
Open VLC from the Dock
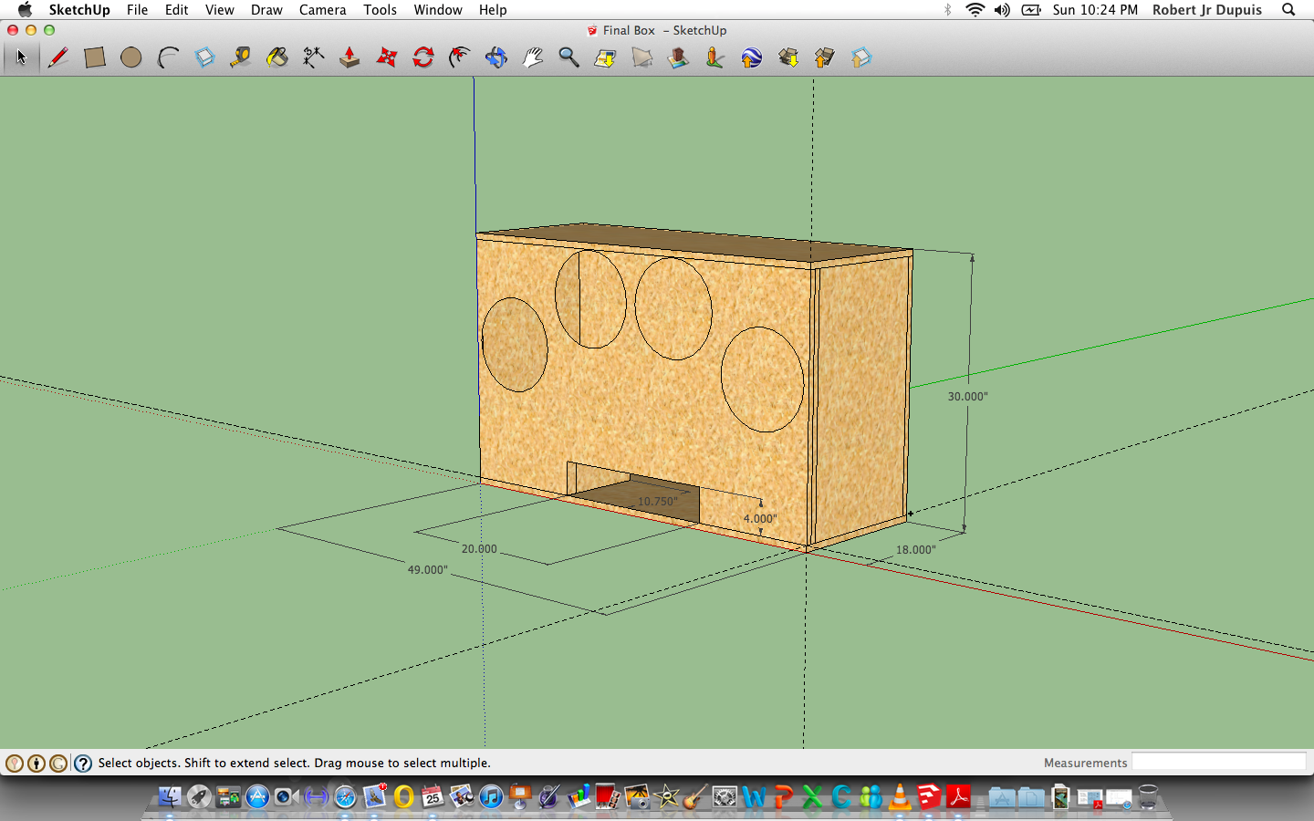pyautogui.click(x=900, y=797)
